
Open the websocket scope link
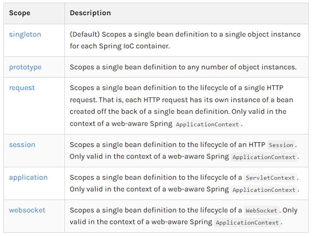click(27, 210)
